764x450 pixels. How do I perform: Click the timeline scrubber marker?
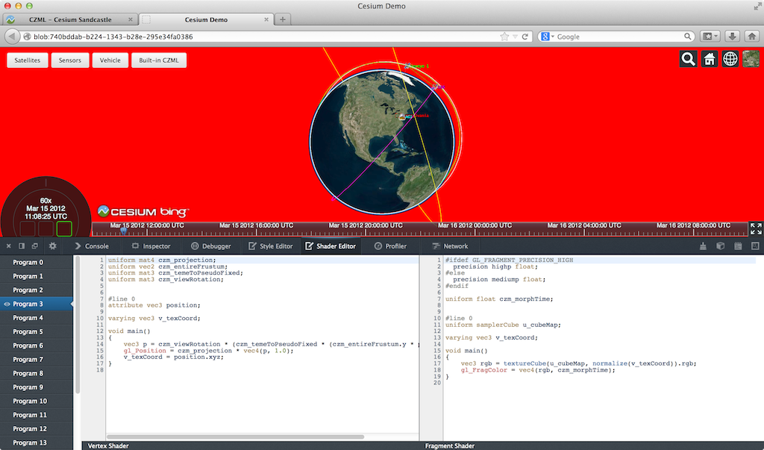click(x=123, y=231)
